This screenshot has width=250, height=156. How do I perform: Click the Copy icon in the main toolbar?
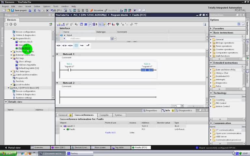(39, 10)
